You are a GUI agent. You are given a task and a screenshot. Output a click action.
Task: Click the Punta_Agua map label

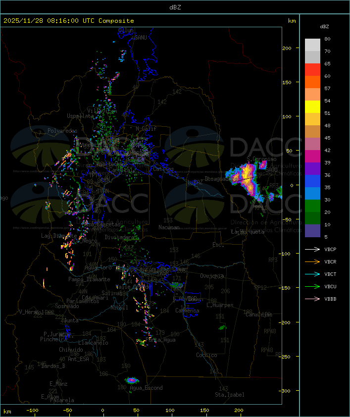[160, 340]
